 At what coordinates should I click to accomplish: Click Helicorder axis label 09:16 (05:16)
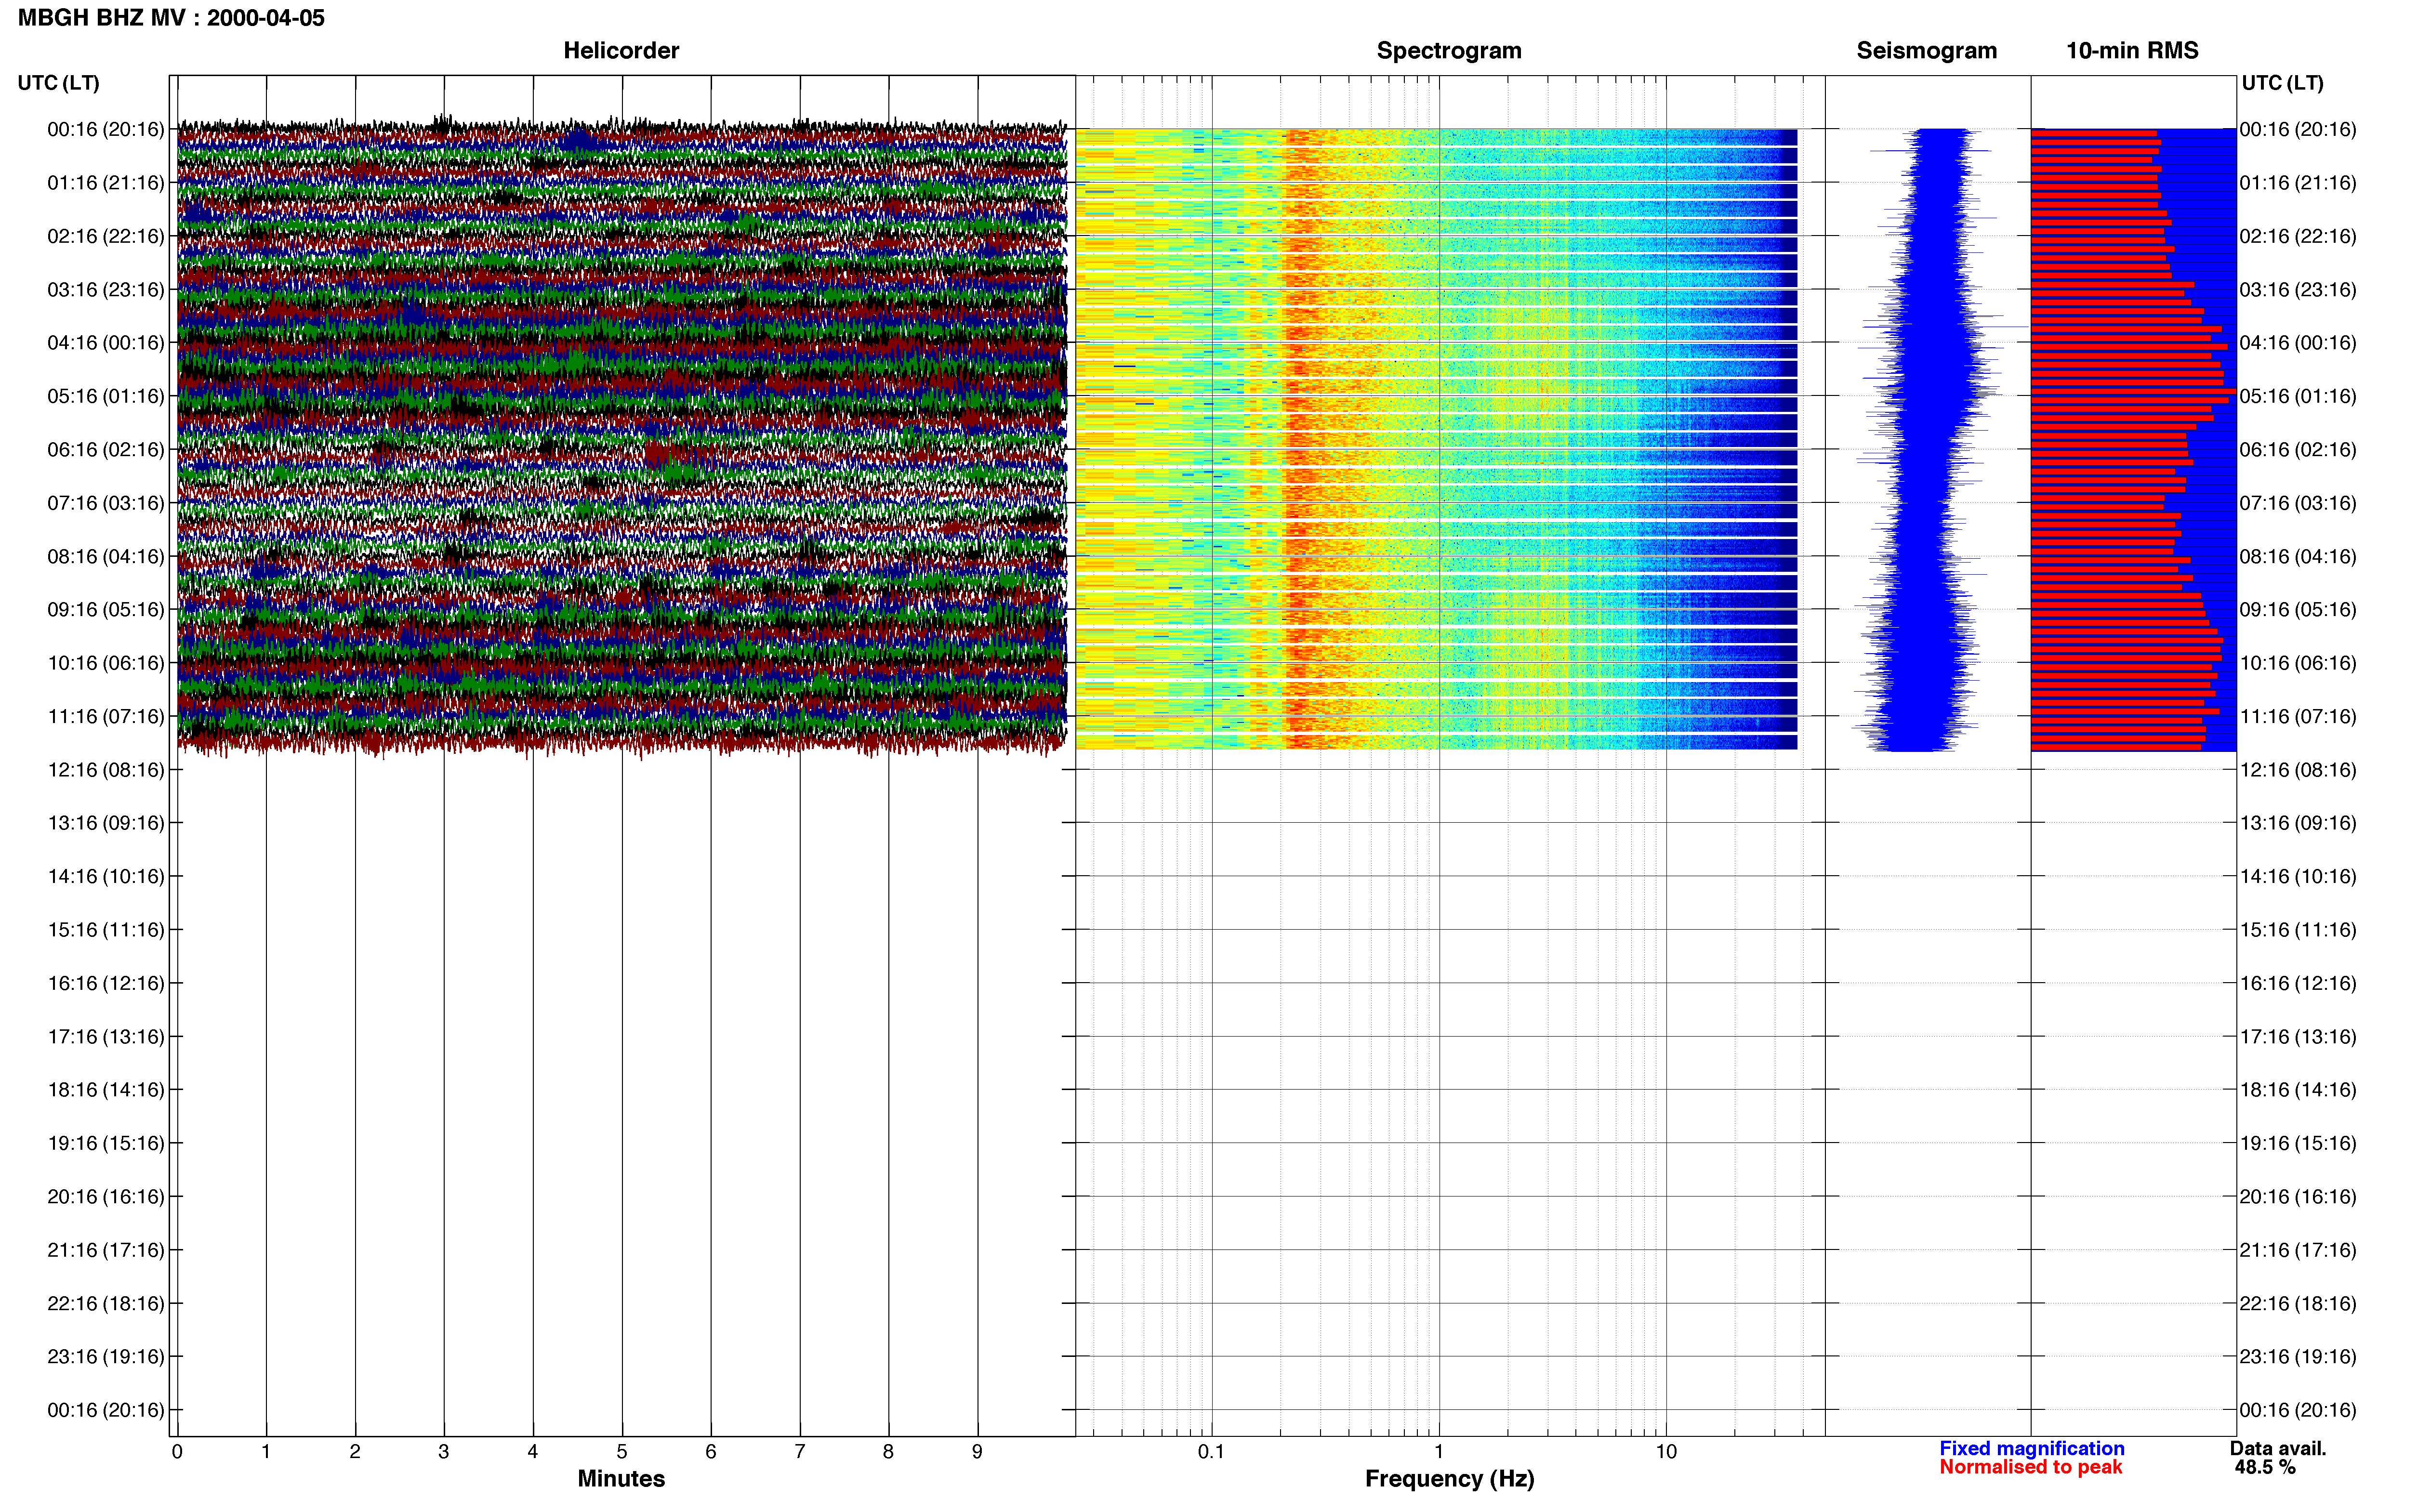pyautogui.click(x=106, y=610)
